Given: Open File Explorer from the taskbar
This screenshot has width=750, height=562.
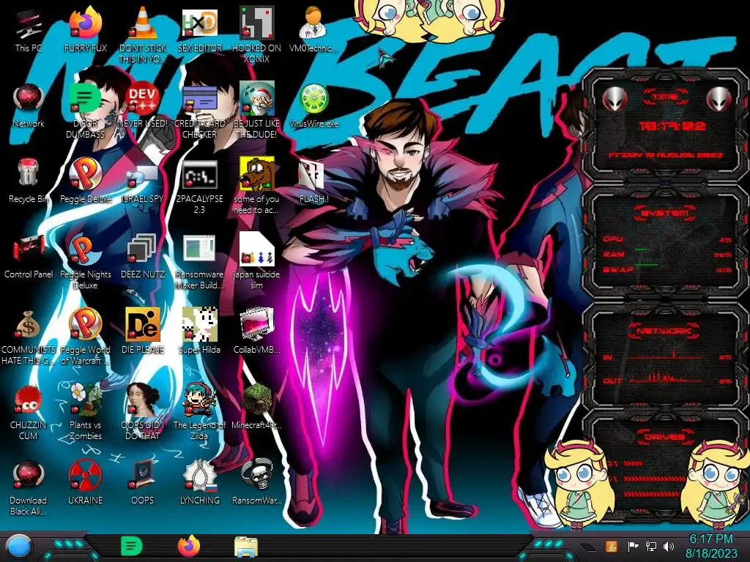Looking at the screenshot, I should (246, 547).
